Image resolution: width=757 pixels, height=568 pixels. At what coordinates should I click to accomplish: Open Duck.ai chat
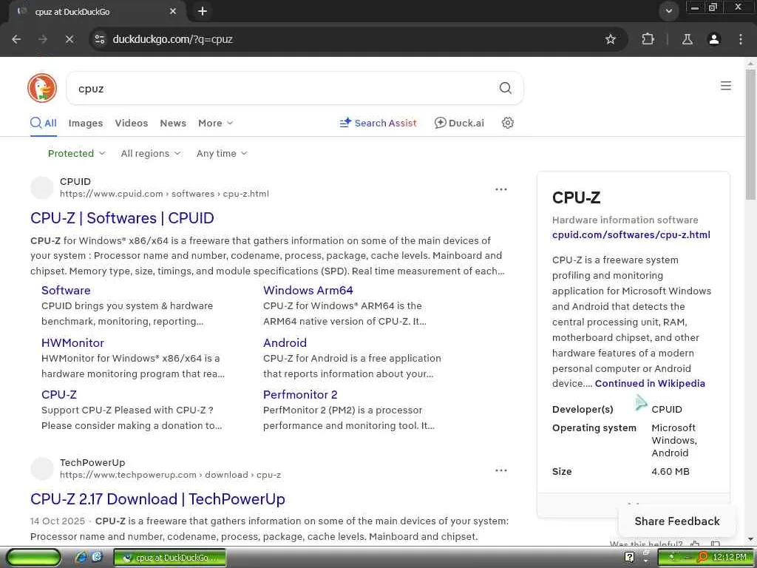pos(459,123)
